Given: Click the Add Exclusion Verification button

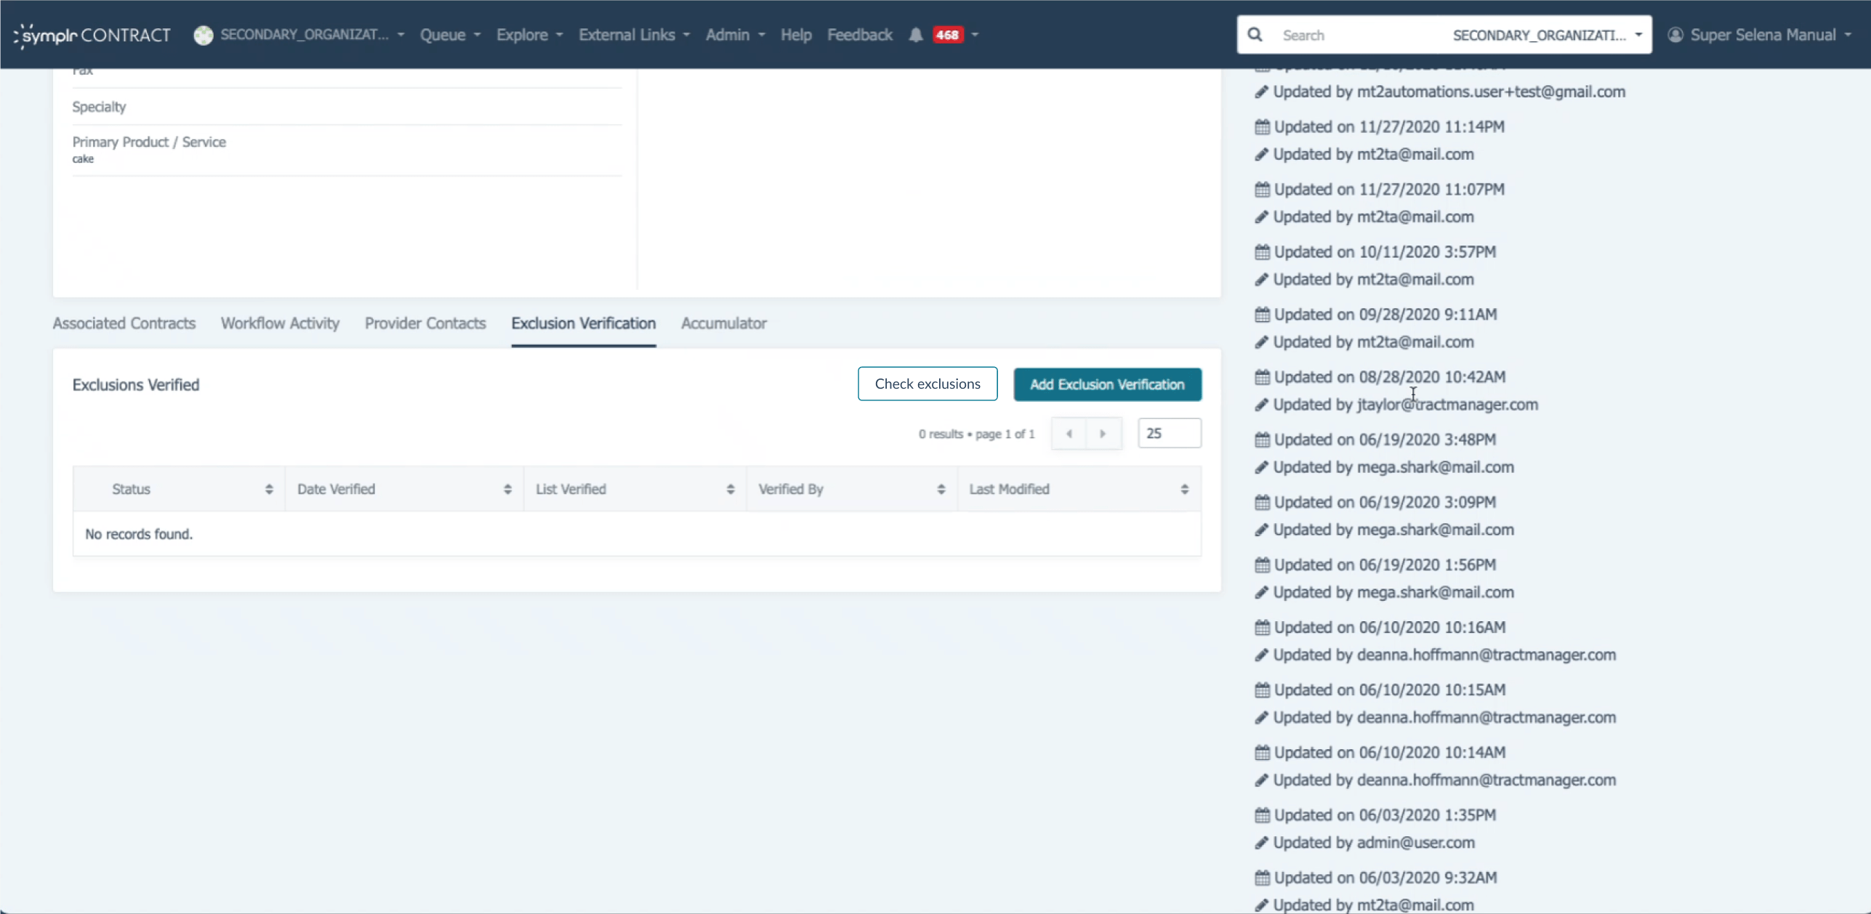Looking at the screenshot, I should click(1107, 384).
